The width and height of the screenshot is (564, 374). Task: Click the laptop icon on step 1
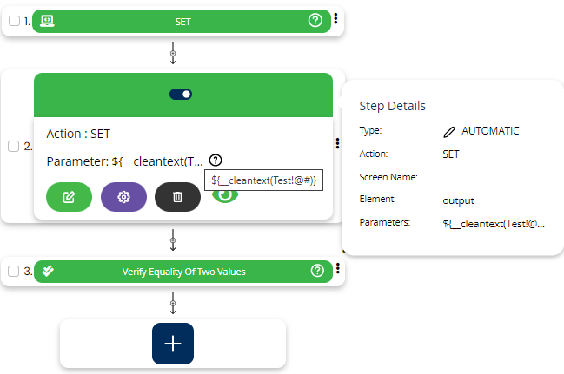click(x=48, y=21)
